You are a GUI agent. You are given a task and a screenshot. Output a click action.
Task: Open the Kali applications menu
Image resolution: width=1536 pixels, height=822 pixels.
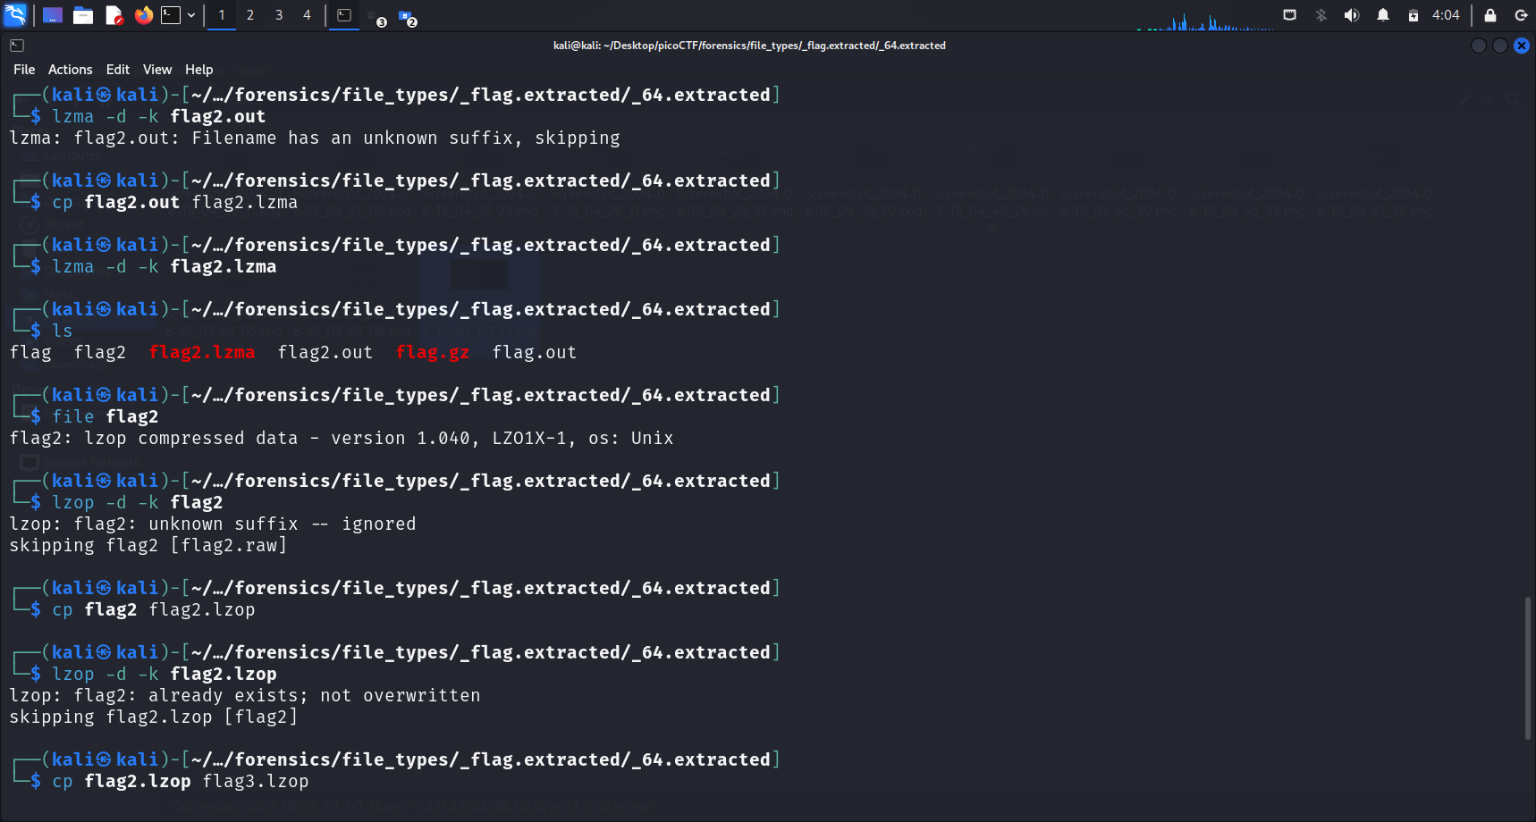16,15
